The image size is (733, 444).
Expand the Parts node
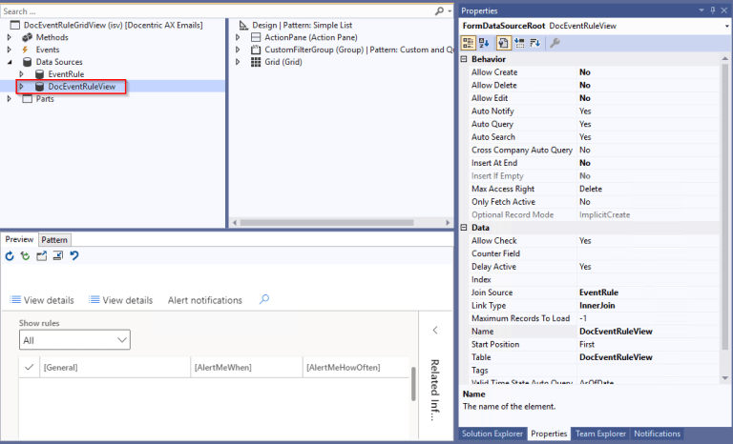point(9,98)
